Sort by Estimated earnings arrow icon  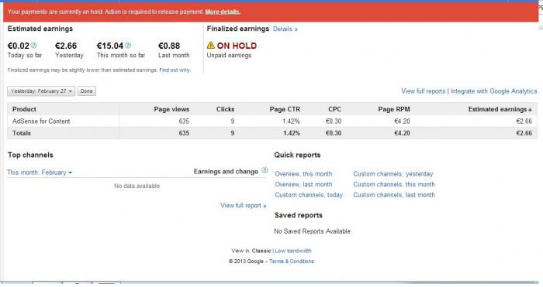tap(530, 110)
